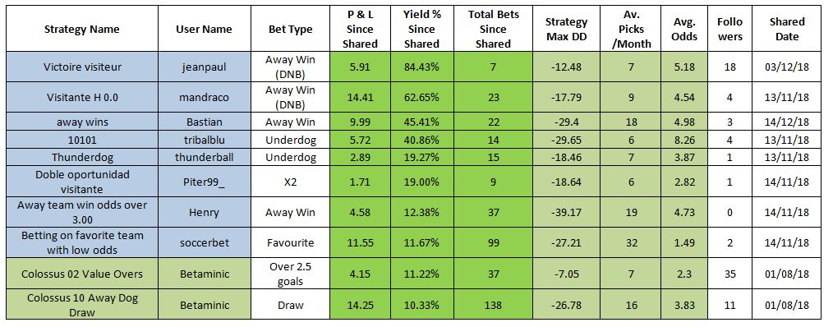Select the 138 total bets cell
The image size is (833, 327).
pyautogui.click(x=493, y=305)
